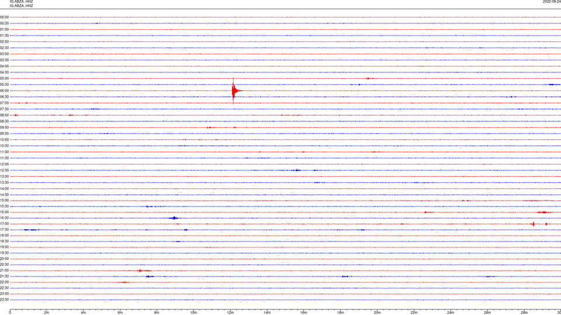Select the 09:00 time label

4,128
